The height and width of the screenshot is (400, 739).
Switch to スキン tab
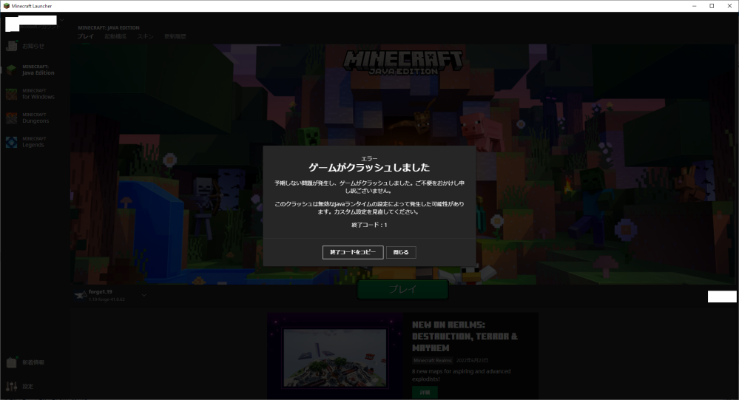[145, 36]
